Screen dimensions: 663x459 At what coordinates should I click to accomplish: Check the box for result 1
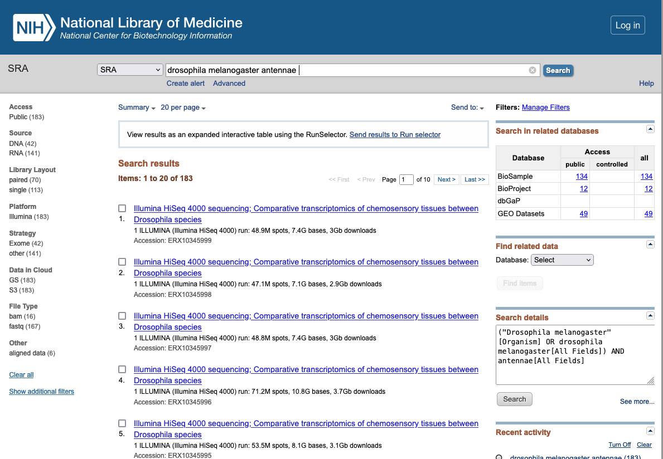[122, 208]
